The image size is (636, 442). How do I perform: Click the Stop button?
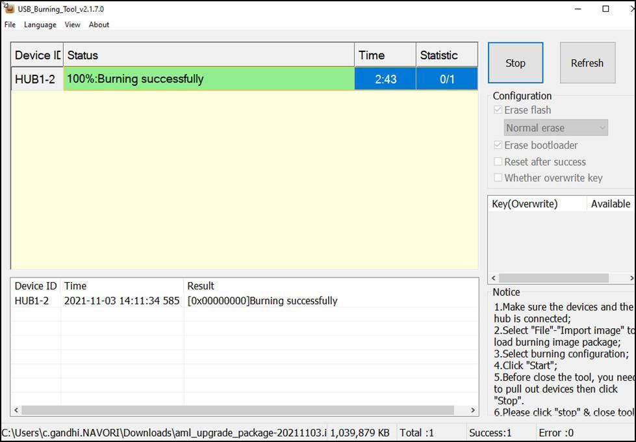(x=515, y=63)
